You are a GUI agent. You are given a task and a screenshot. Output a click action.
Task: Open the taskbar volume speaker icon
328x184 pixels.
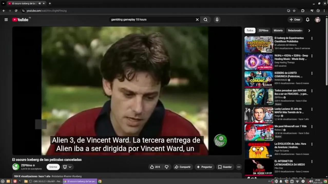pos(311,181)
